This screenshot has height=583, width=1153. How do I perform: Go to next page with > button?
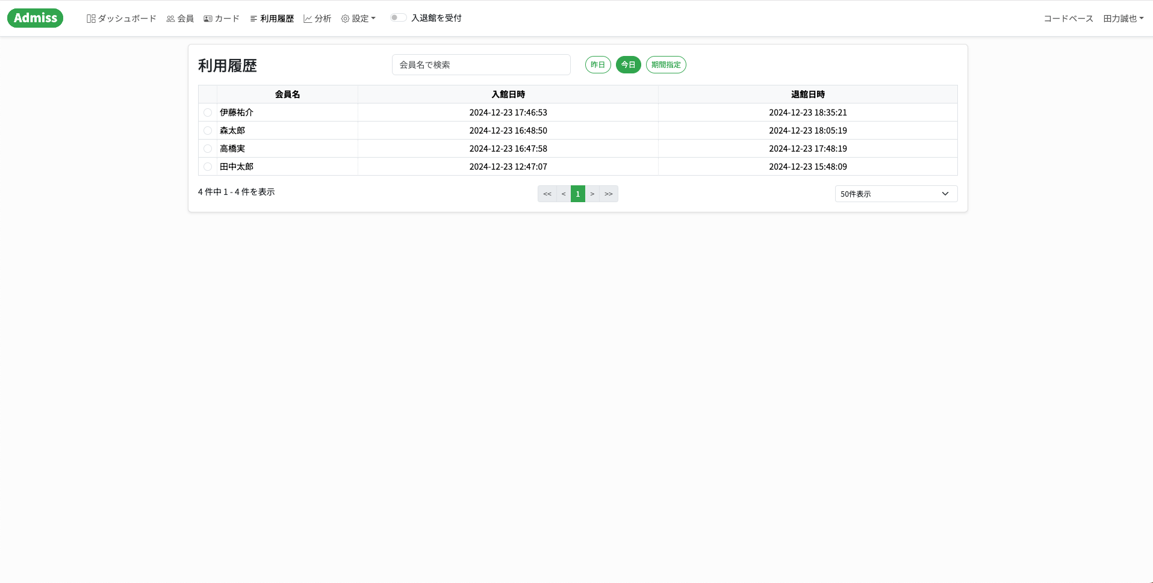point(592,194)
